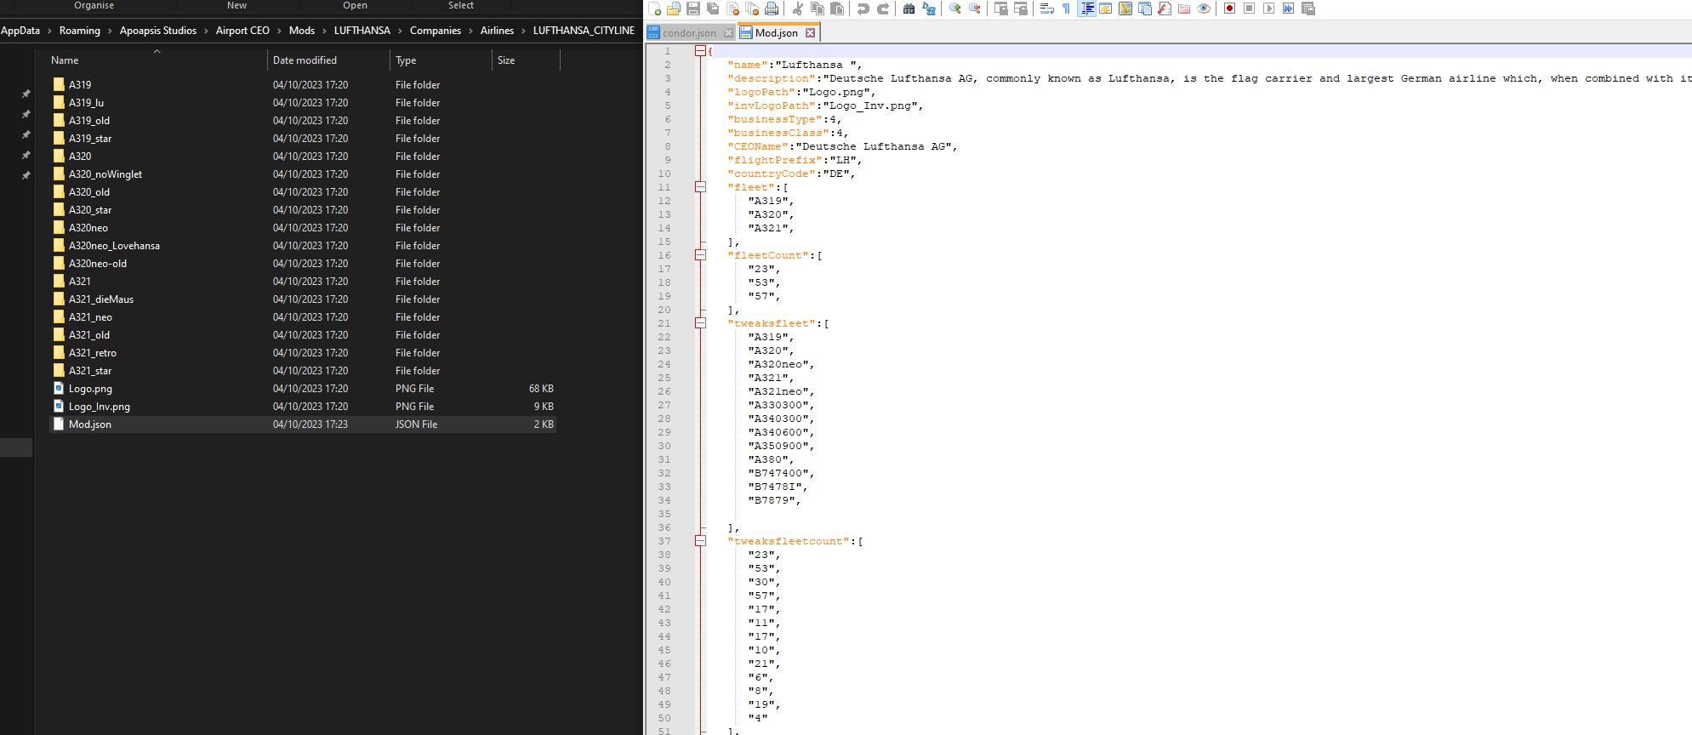1692x735 pixels.
Task: Sort files by the Name column header
Action: [x=157, y=60]
